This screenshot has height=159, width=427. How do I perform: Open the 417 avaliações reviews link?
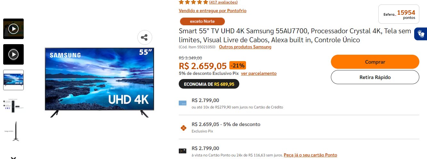[223, 2]
